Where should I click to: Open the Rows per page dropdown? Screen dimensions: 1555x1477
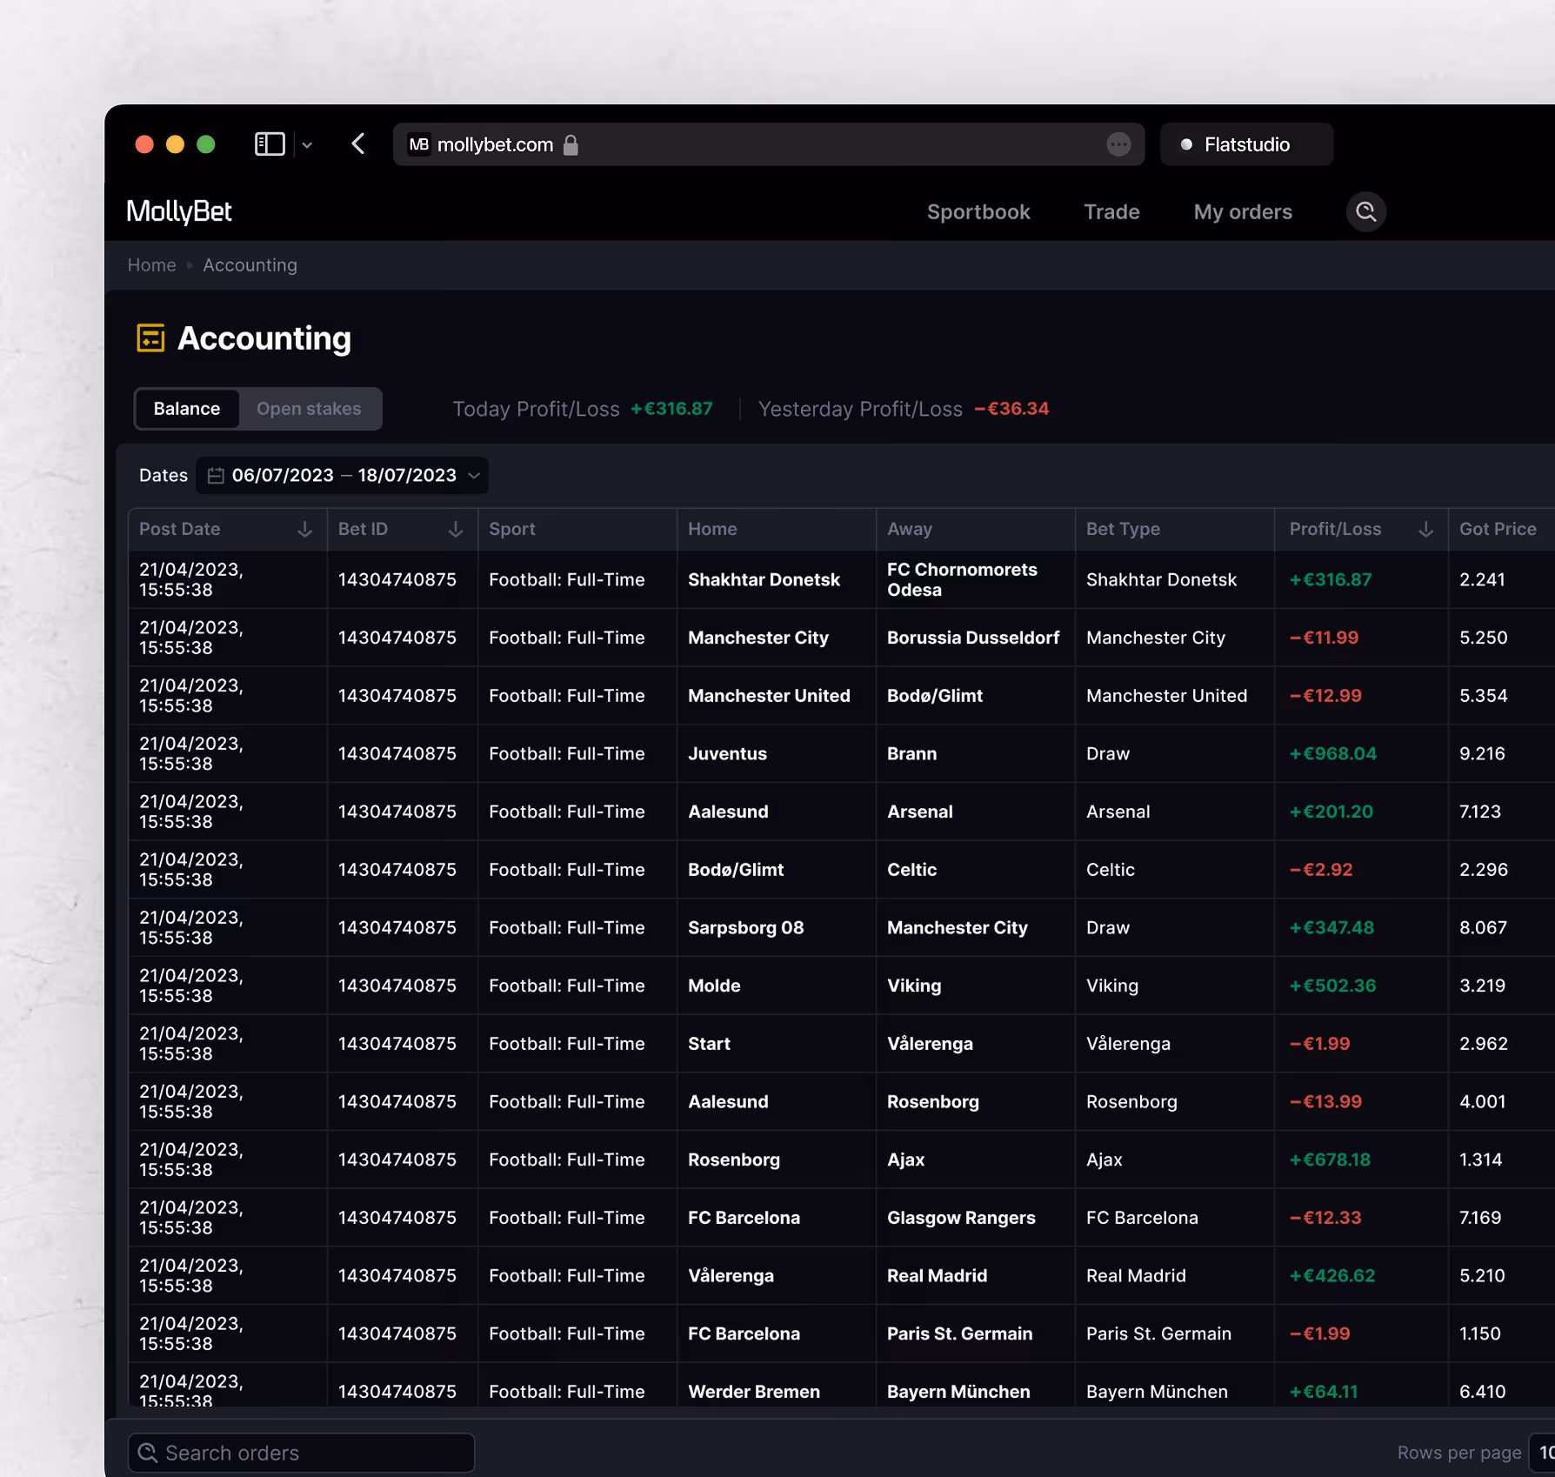1543,1453
